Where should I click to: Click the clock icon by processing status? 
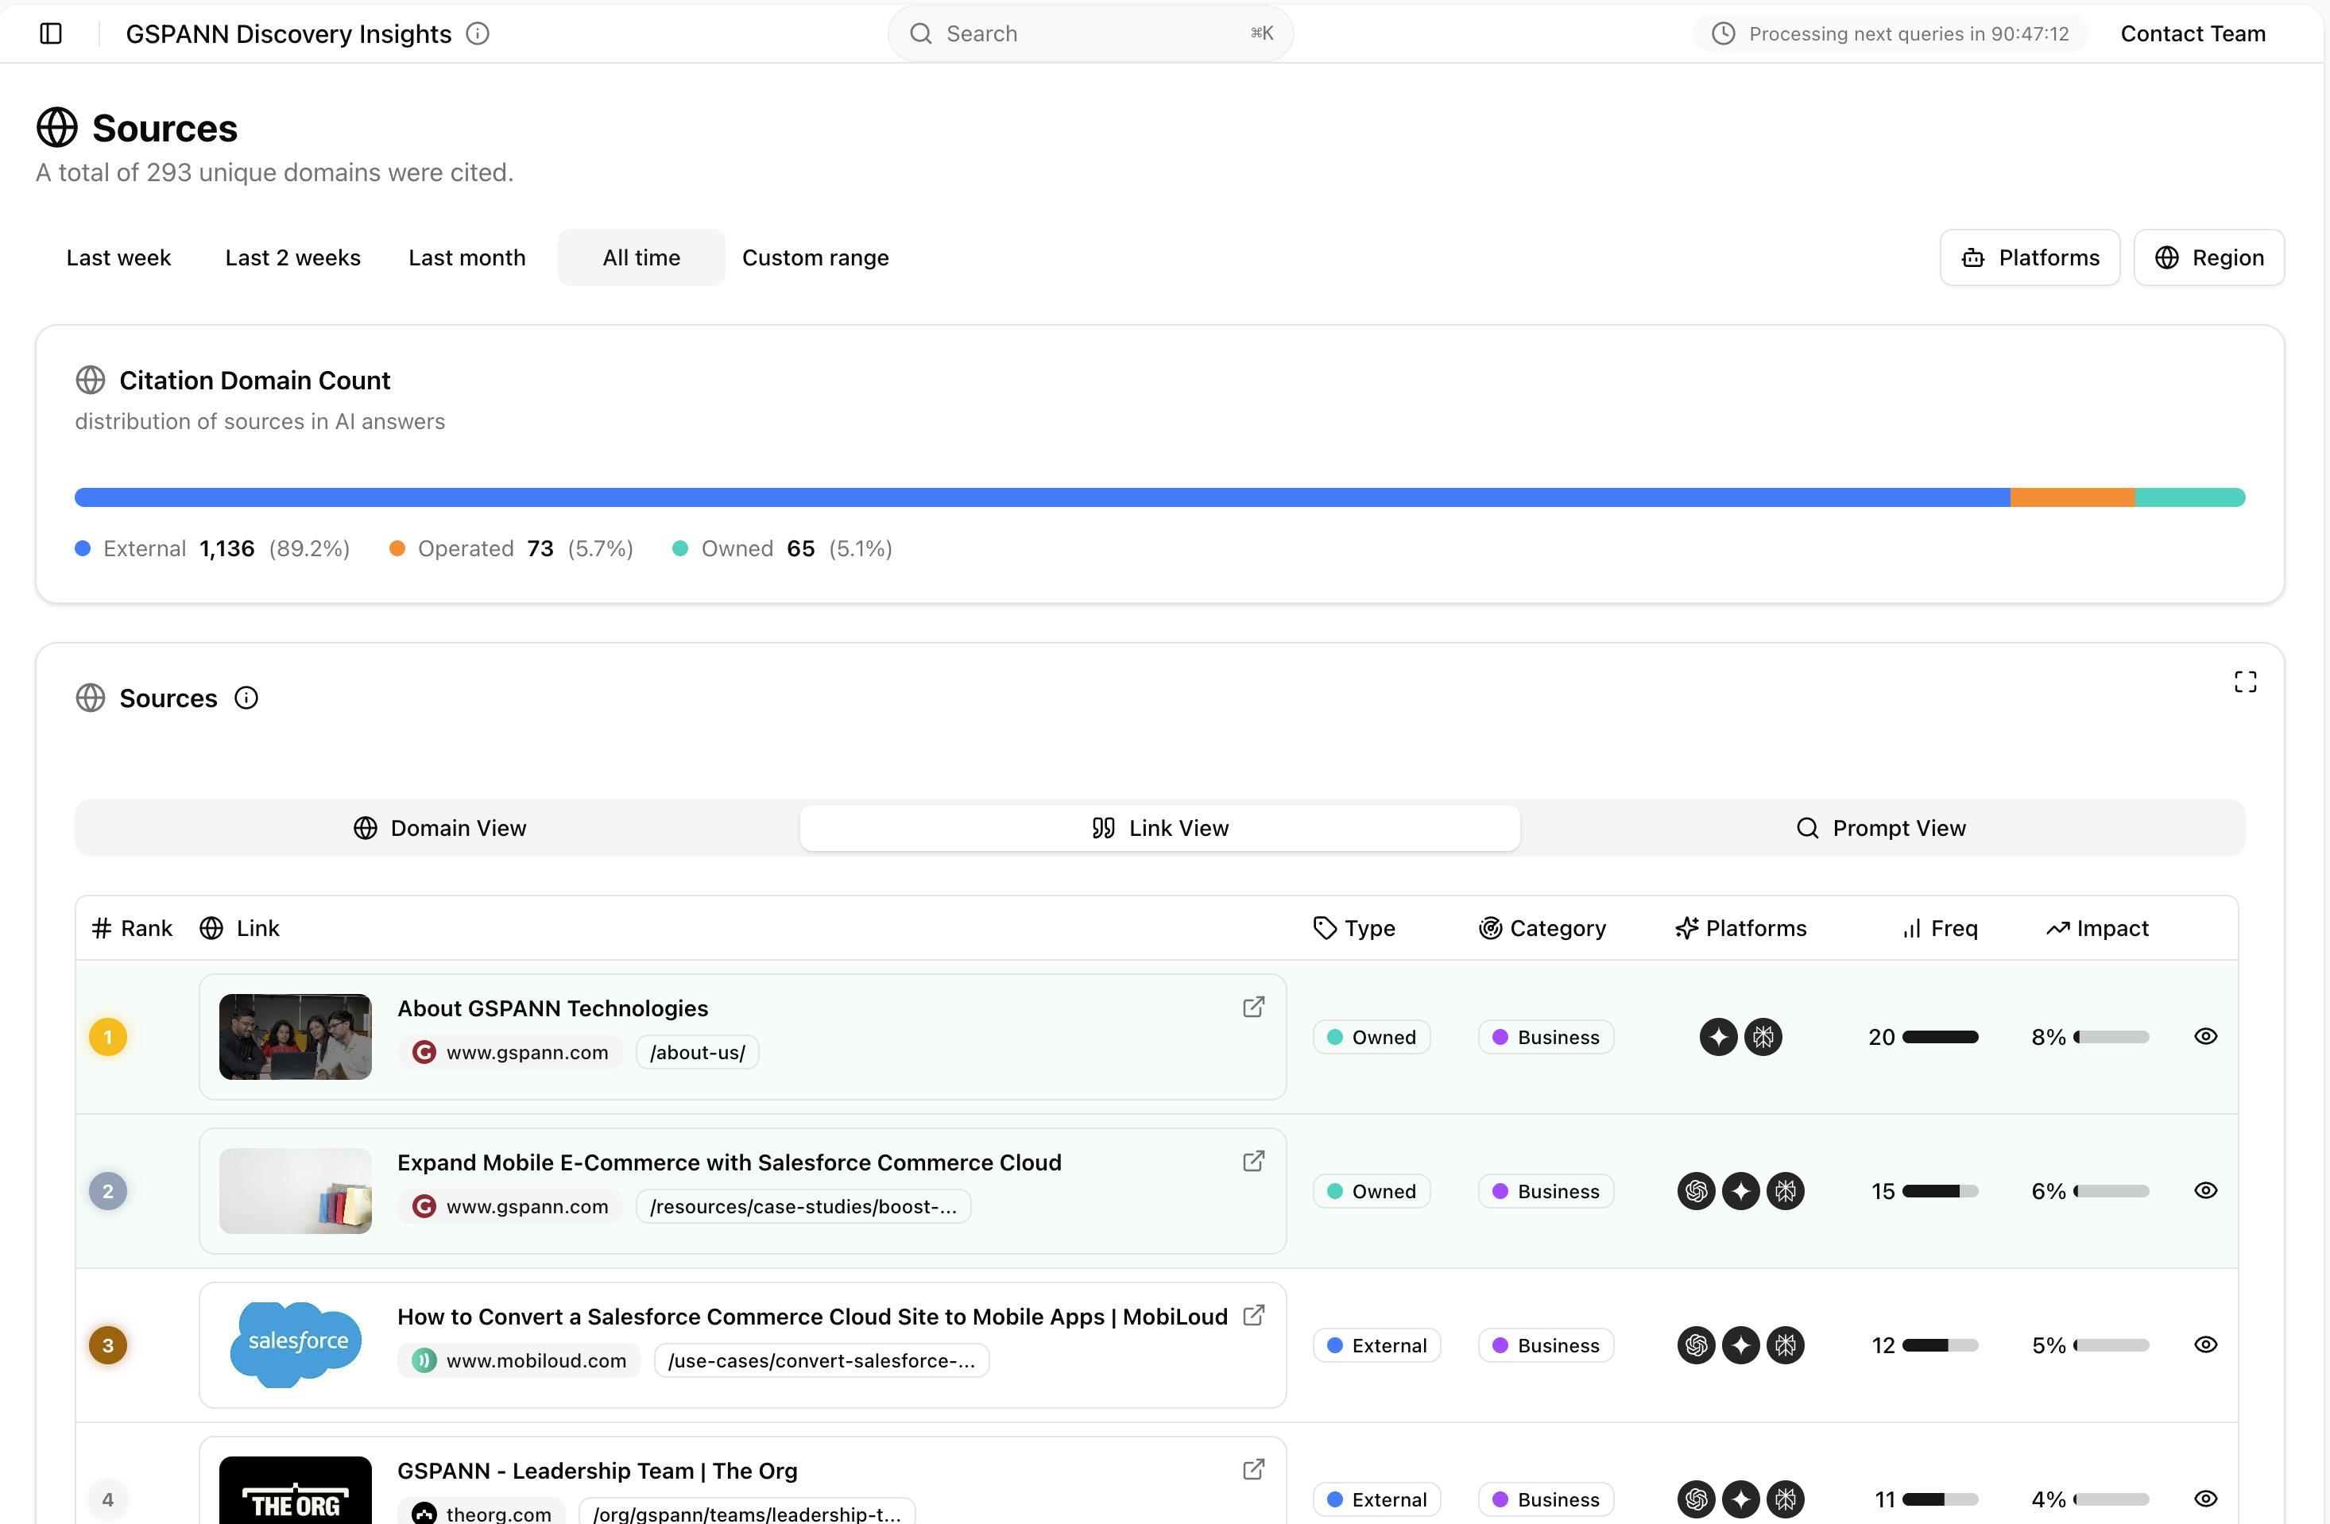[x=1723, y=33]
